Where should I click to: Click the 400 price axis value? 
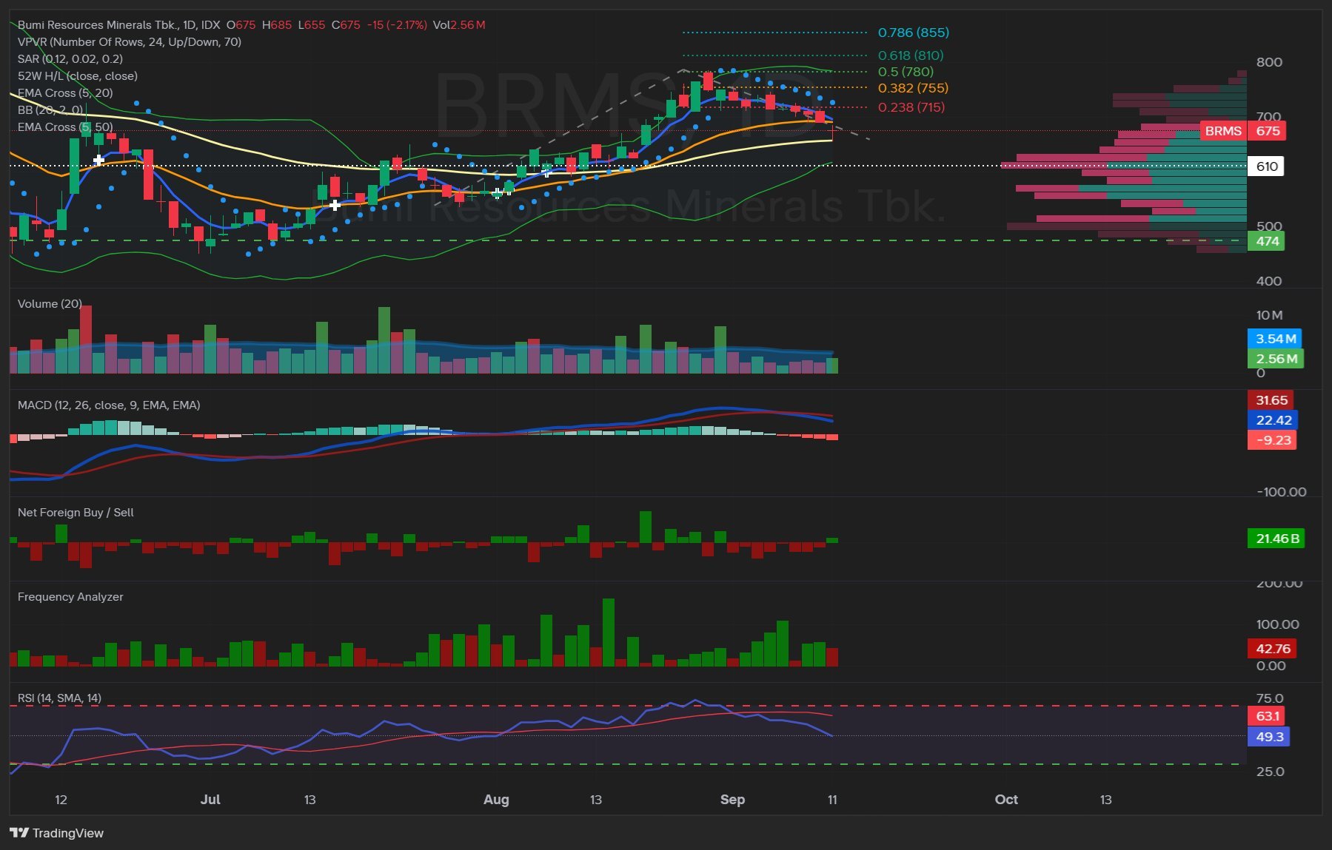[1269, 281]
